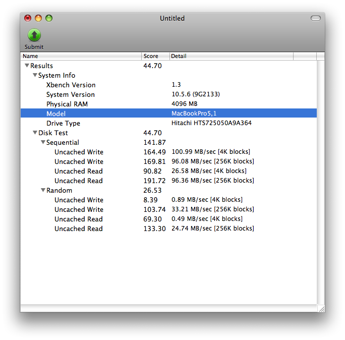Screen dimensions: 345x340
Task: Click the 4096 MB detail value
Action: [x=185, y=103]
